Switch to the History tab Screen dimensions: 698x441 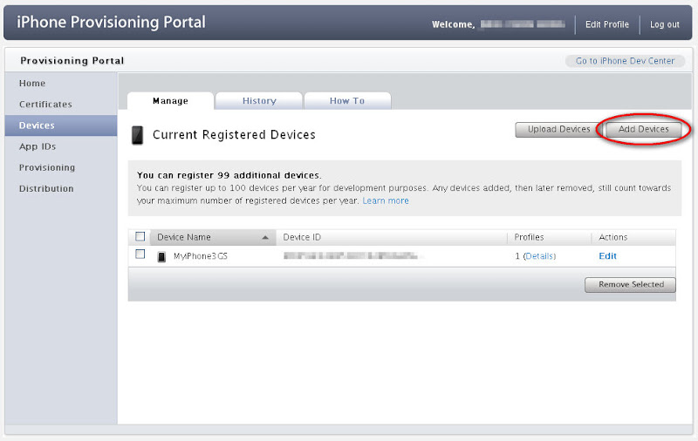pyautogui.click(x=259, y=101)
